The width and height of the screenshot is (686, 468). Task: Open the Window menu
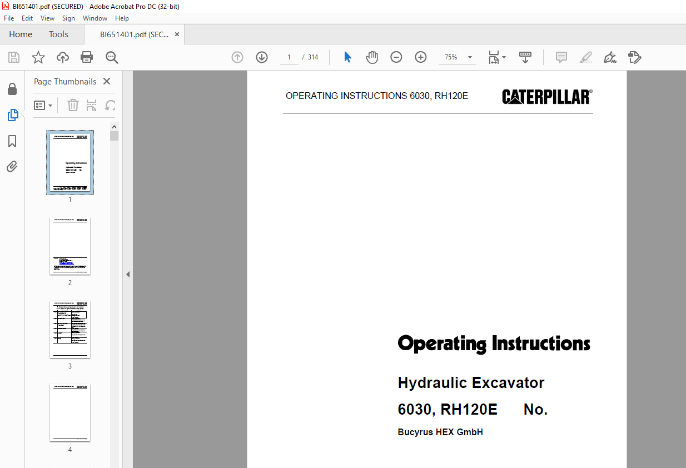(95, 18)
